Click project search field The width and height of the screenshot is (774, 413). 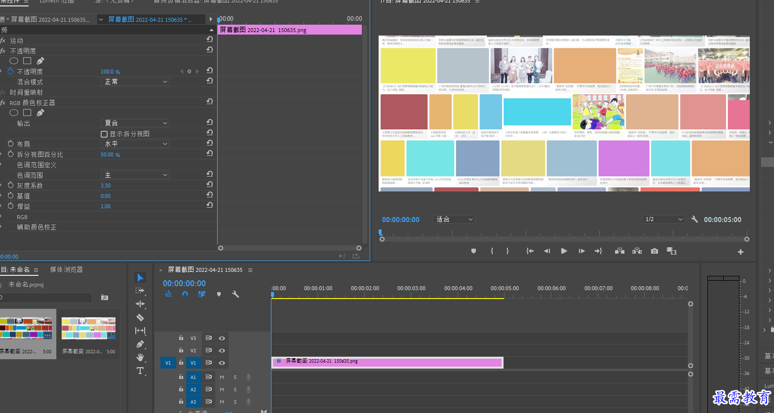(x=46, y=298)
